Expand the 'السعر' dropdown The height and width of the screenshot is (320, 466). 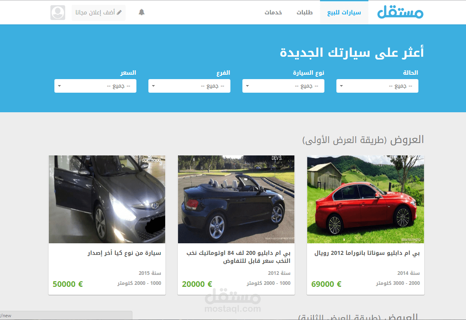pyautogui.click(x=95, y=86)
